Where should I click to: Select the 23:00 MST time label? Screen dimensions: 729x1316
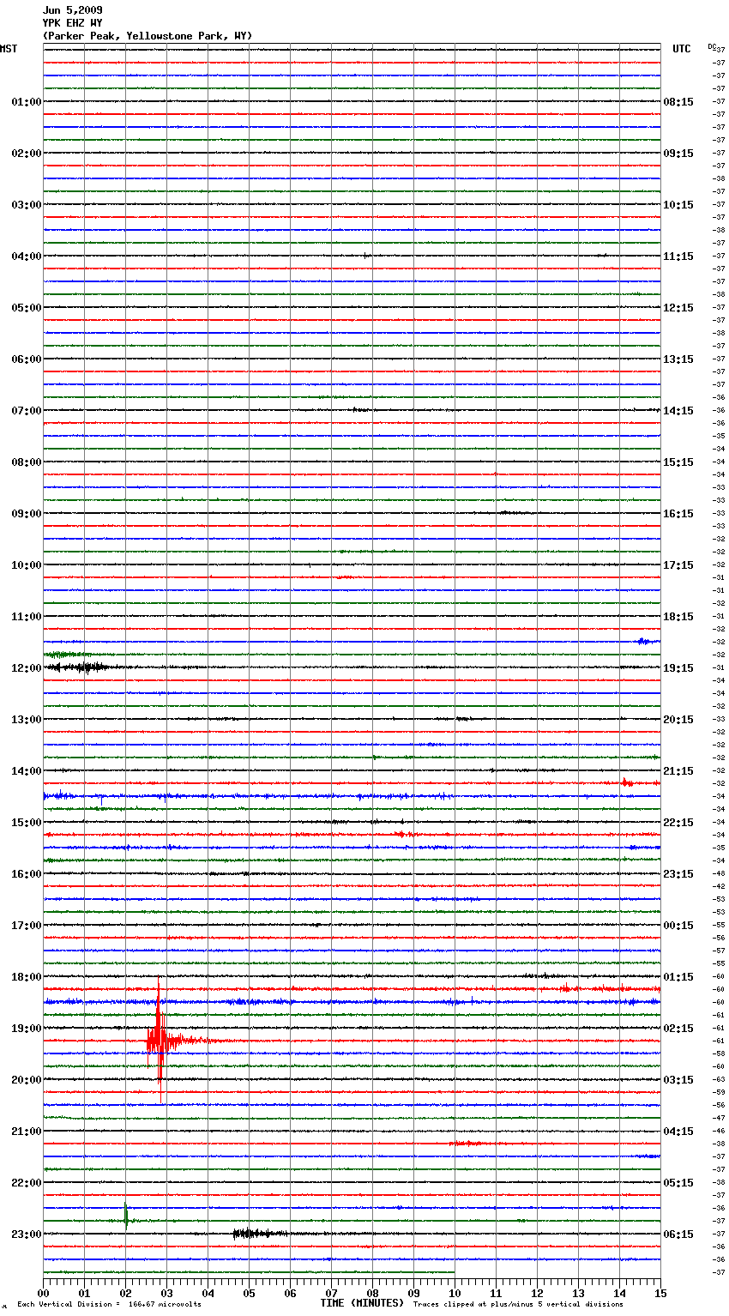tap(27, 1235)
